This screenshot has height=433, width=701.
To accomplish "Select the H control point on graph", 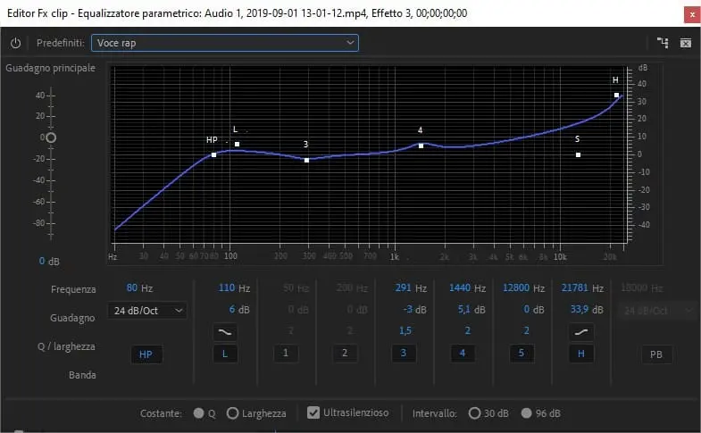I will [x=616, y=96].
